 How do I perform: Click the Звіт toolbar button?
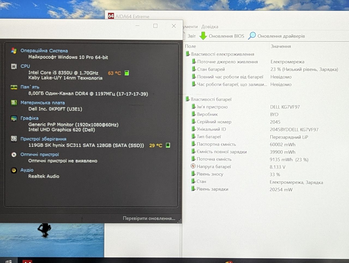[x=191, y=36]
